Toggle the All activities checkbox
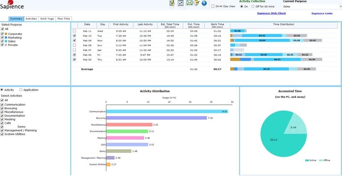Viewport: 342px width, 176px height. click(x=2, y=100)
